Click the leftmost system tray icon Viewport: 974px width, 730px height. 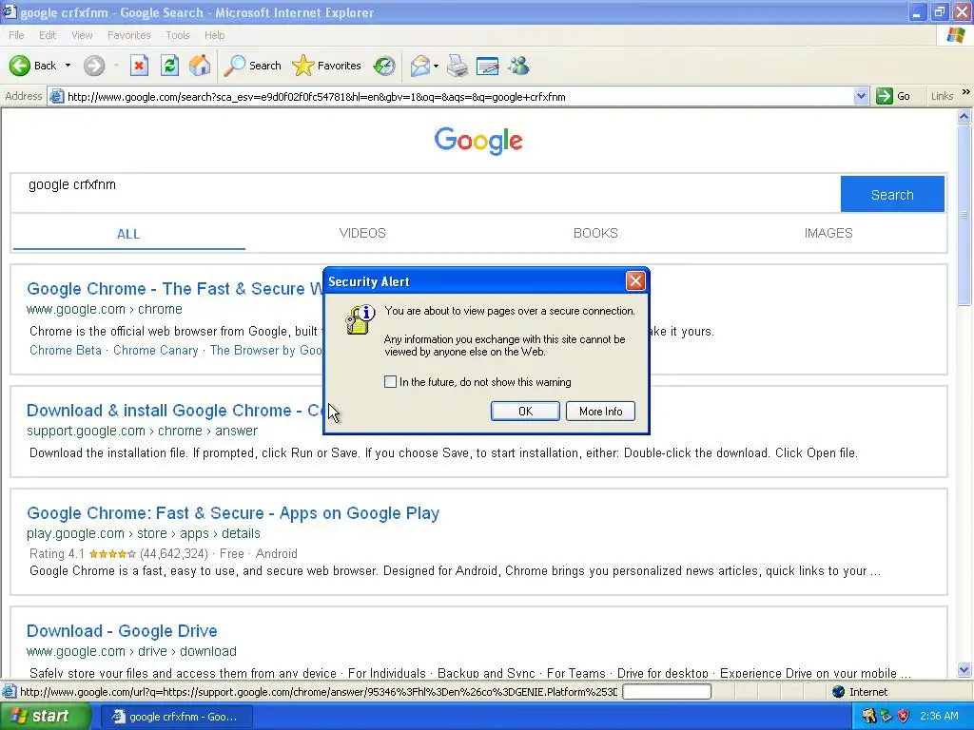click(869, 716)
